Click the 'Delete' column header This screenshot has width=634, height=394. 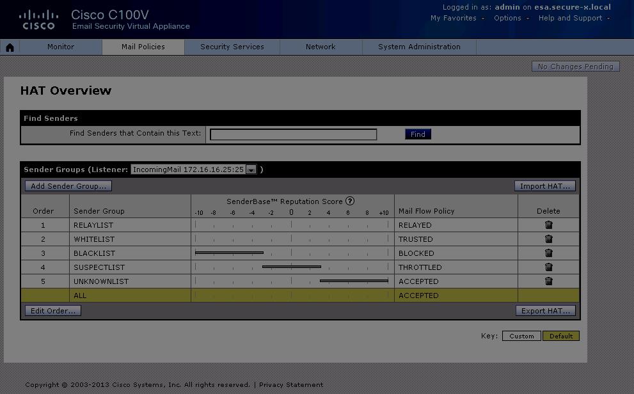point(548,211)
